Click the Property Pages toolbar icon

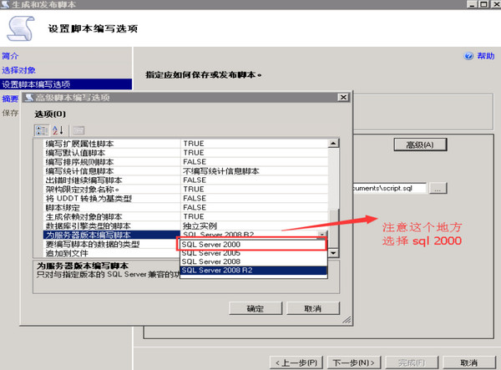coord(78,130)
